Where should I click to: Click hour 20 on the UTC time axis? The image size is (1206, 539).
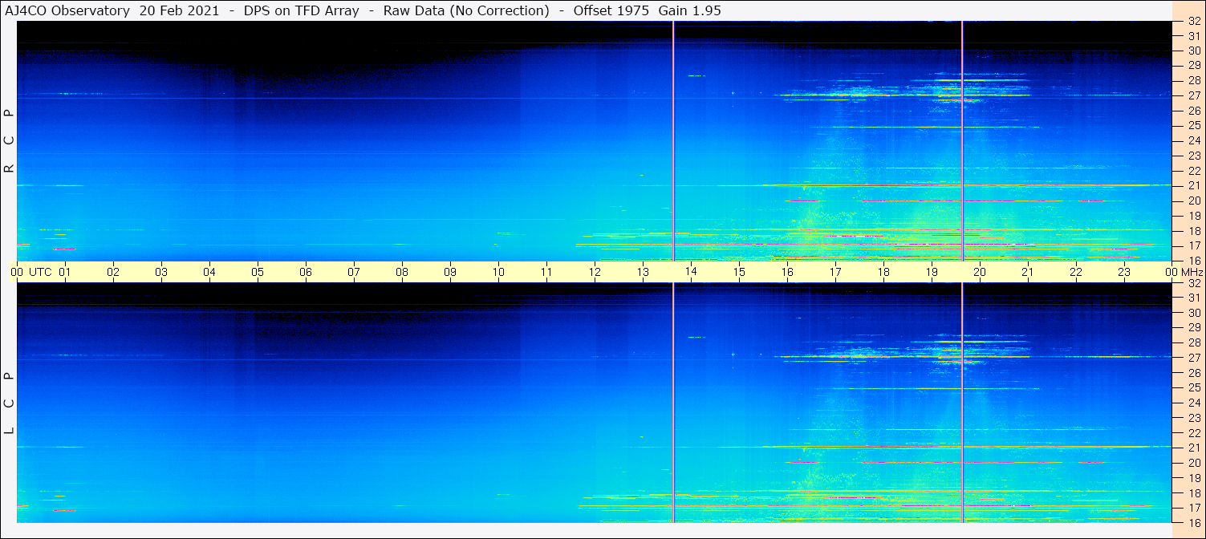[980, 272]
